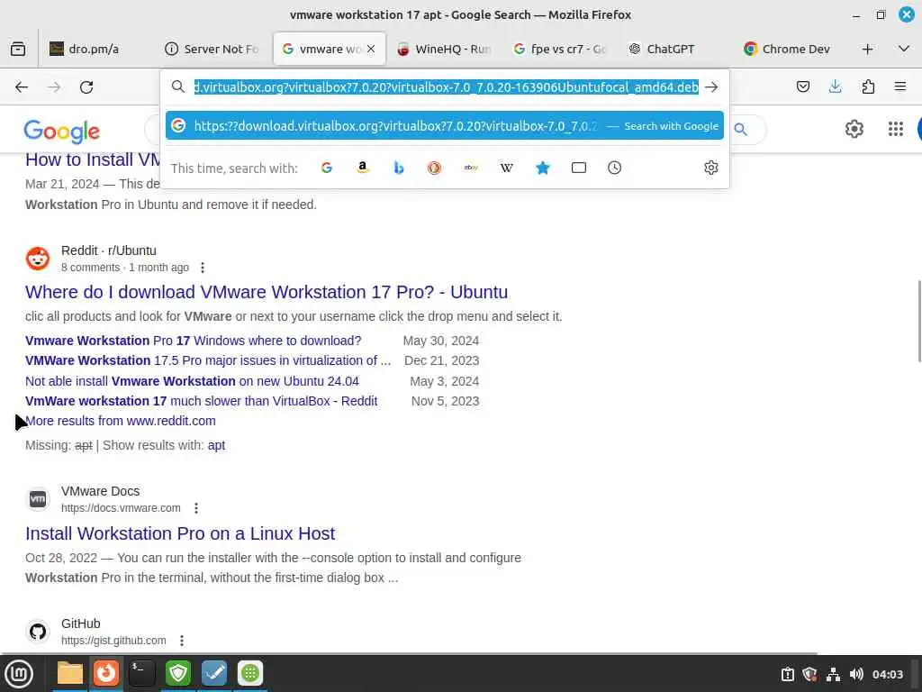
Task: Click the volume icon in system tray
Action: coord(856,674)
